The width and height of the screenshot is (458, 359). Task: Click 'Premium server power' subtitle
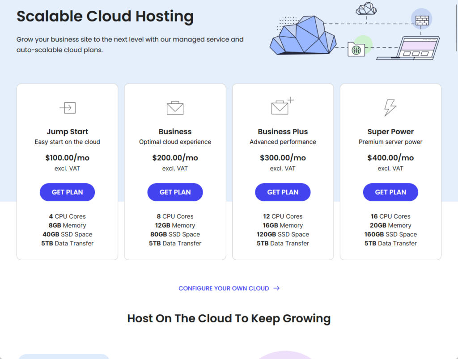point(390,142)
